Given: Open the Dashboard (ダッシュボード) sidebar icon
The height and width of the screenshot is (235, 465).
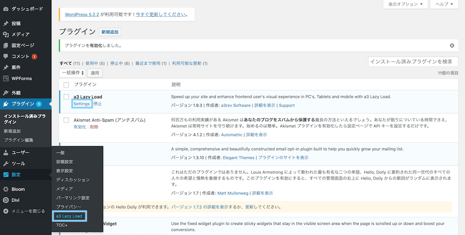Looking at the screenshot, I should (x=5, y=9).
